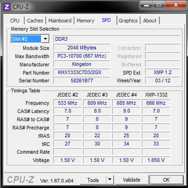Click the Serial Number field 58261B77
Image resolution: width=188 pixels, height=188 pixels.
82,81
